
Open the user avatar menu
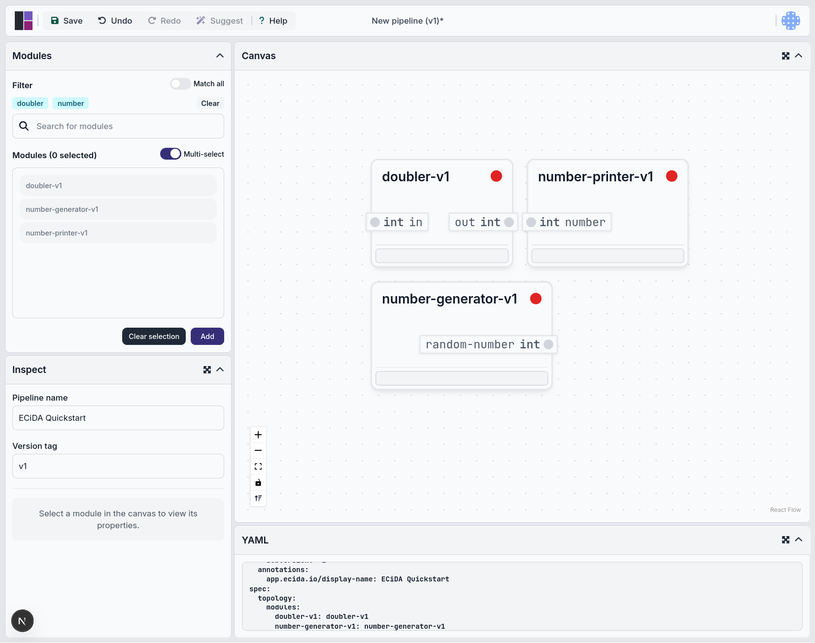(791, 21)
